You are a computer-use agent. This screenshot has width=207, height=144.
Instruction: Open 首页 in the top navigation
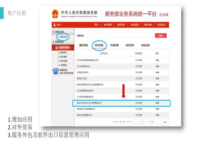[96, 25]
